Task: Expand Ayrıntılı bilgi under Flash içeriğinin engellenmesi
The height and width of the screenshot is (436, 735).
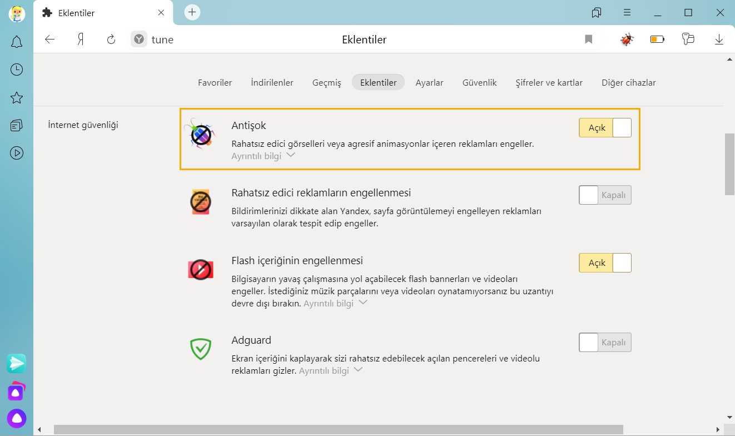Action: coord(335,303)
